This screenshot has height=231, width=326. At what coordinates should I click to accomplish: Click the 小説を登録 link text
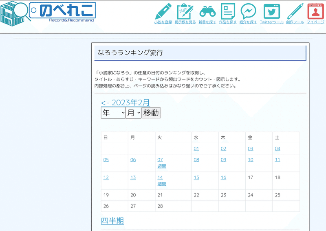click(163, 22)
